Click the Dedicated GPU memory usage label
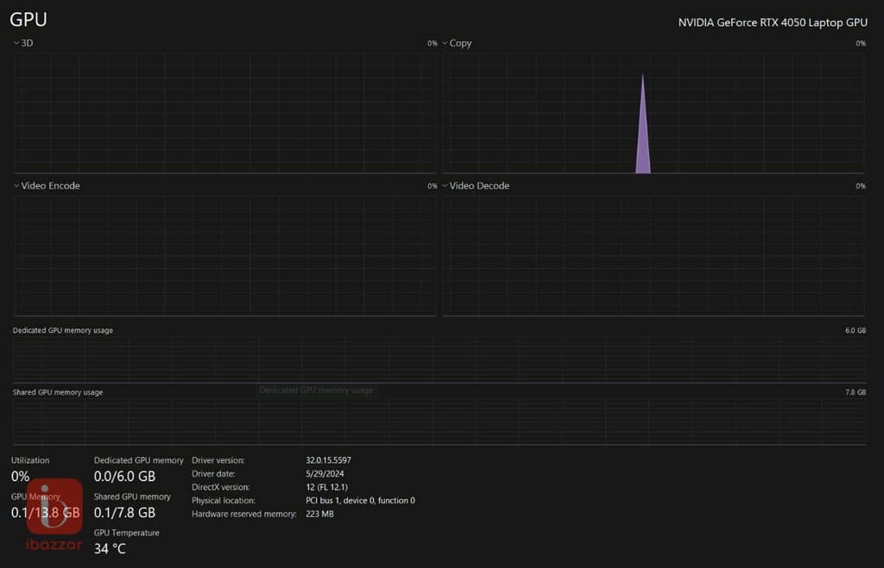The height and width of the screenshot is (568, 884). pyautogui.click(x=62, y=330)
